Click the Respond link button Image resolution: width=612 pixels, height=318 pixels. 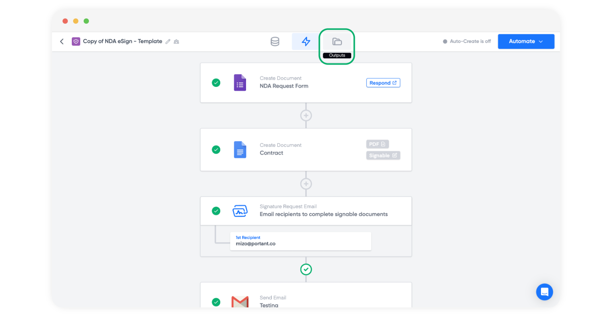383,83
